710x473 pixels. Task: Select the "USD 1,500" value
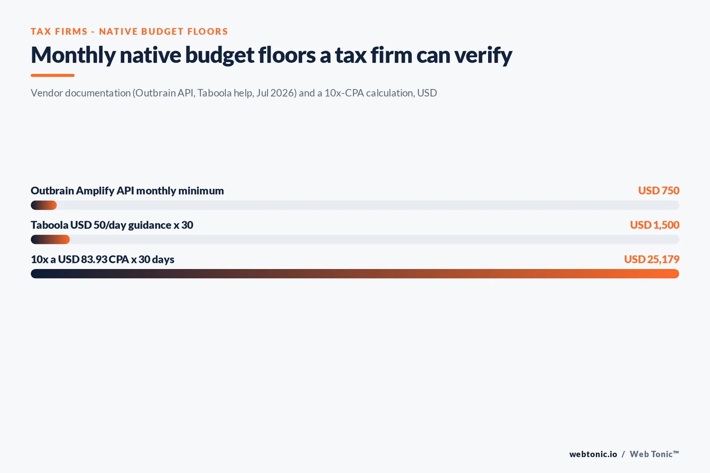[655, 225]
